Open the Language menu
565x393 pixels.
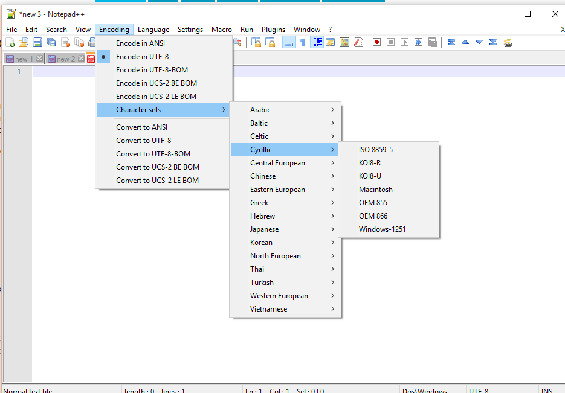tap(153, 30)
